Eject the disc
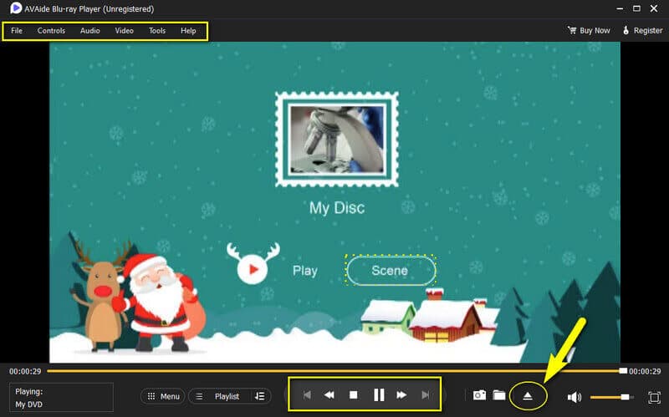 (528, 396)
